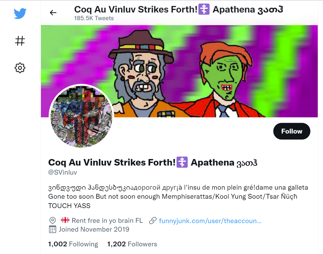View the 1,202 Followers list
This screenshot has width=323, height=254.
point(132,244)
